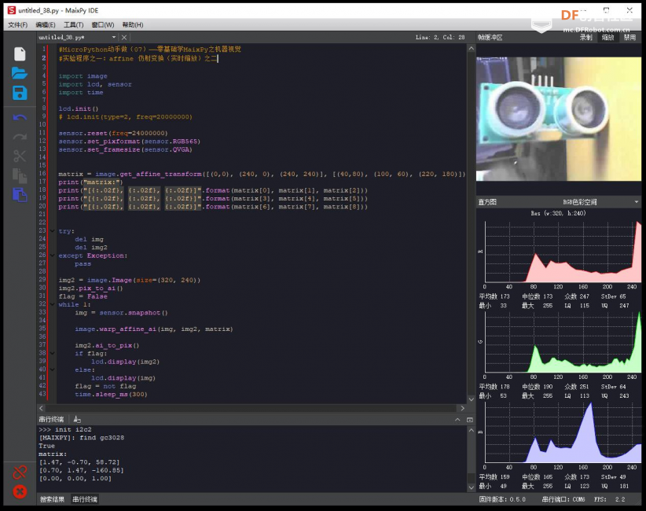646x511 pixels.
Task: Click the MaixPy IDE title bar logo
Action: click(x=12, y=10)
